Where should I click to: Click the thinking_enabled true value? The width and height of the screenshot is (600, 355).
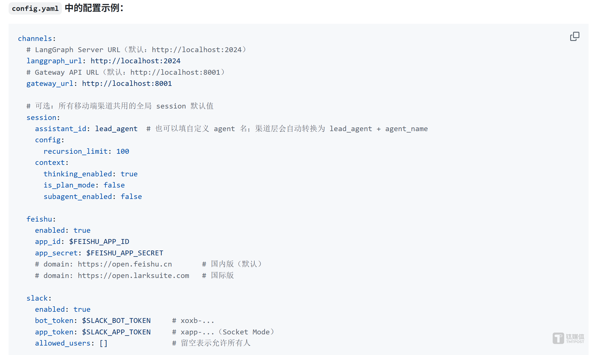129,174
